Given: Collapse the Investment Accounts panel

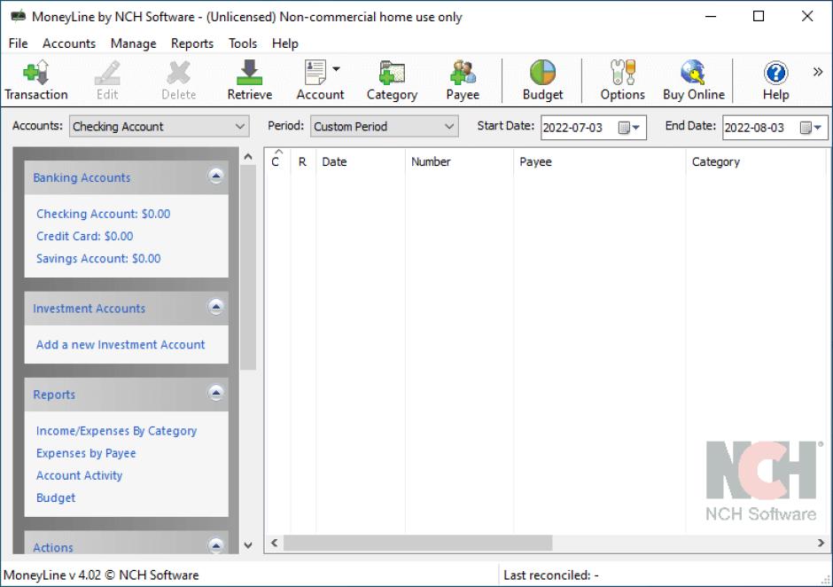Looking at the screenshot, I should [215, 307].
